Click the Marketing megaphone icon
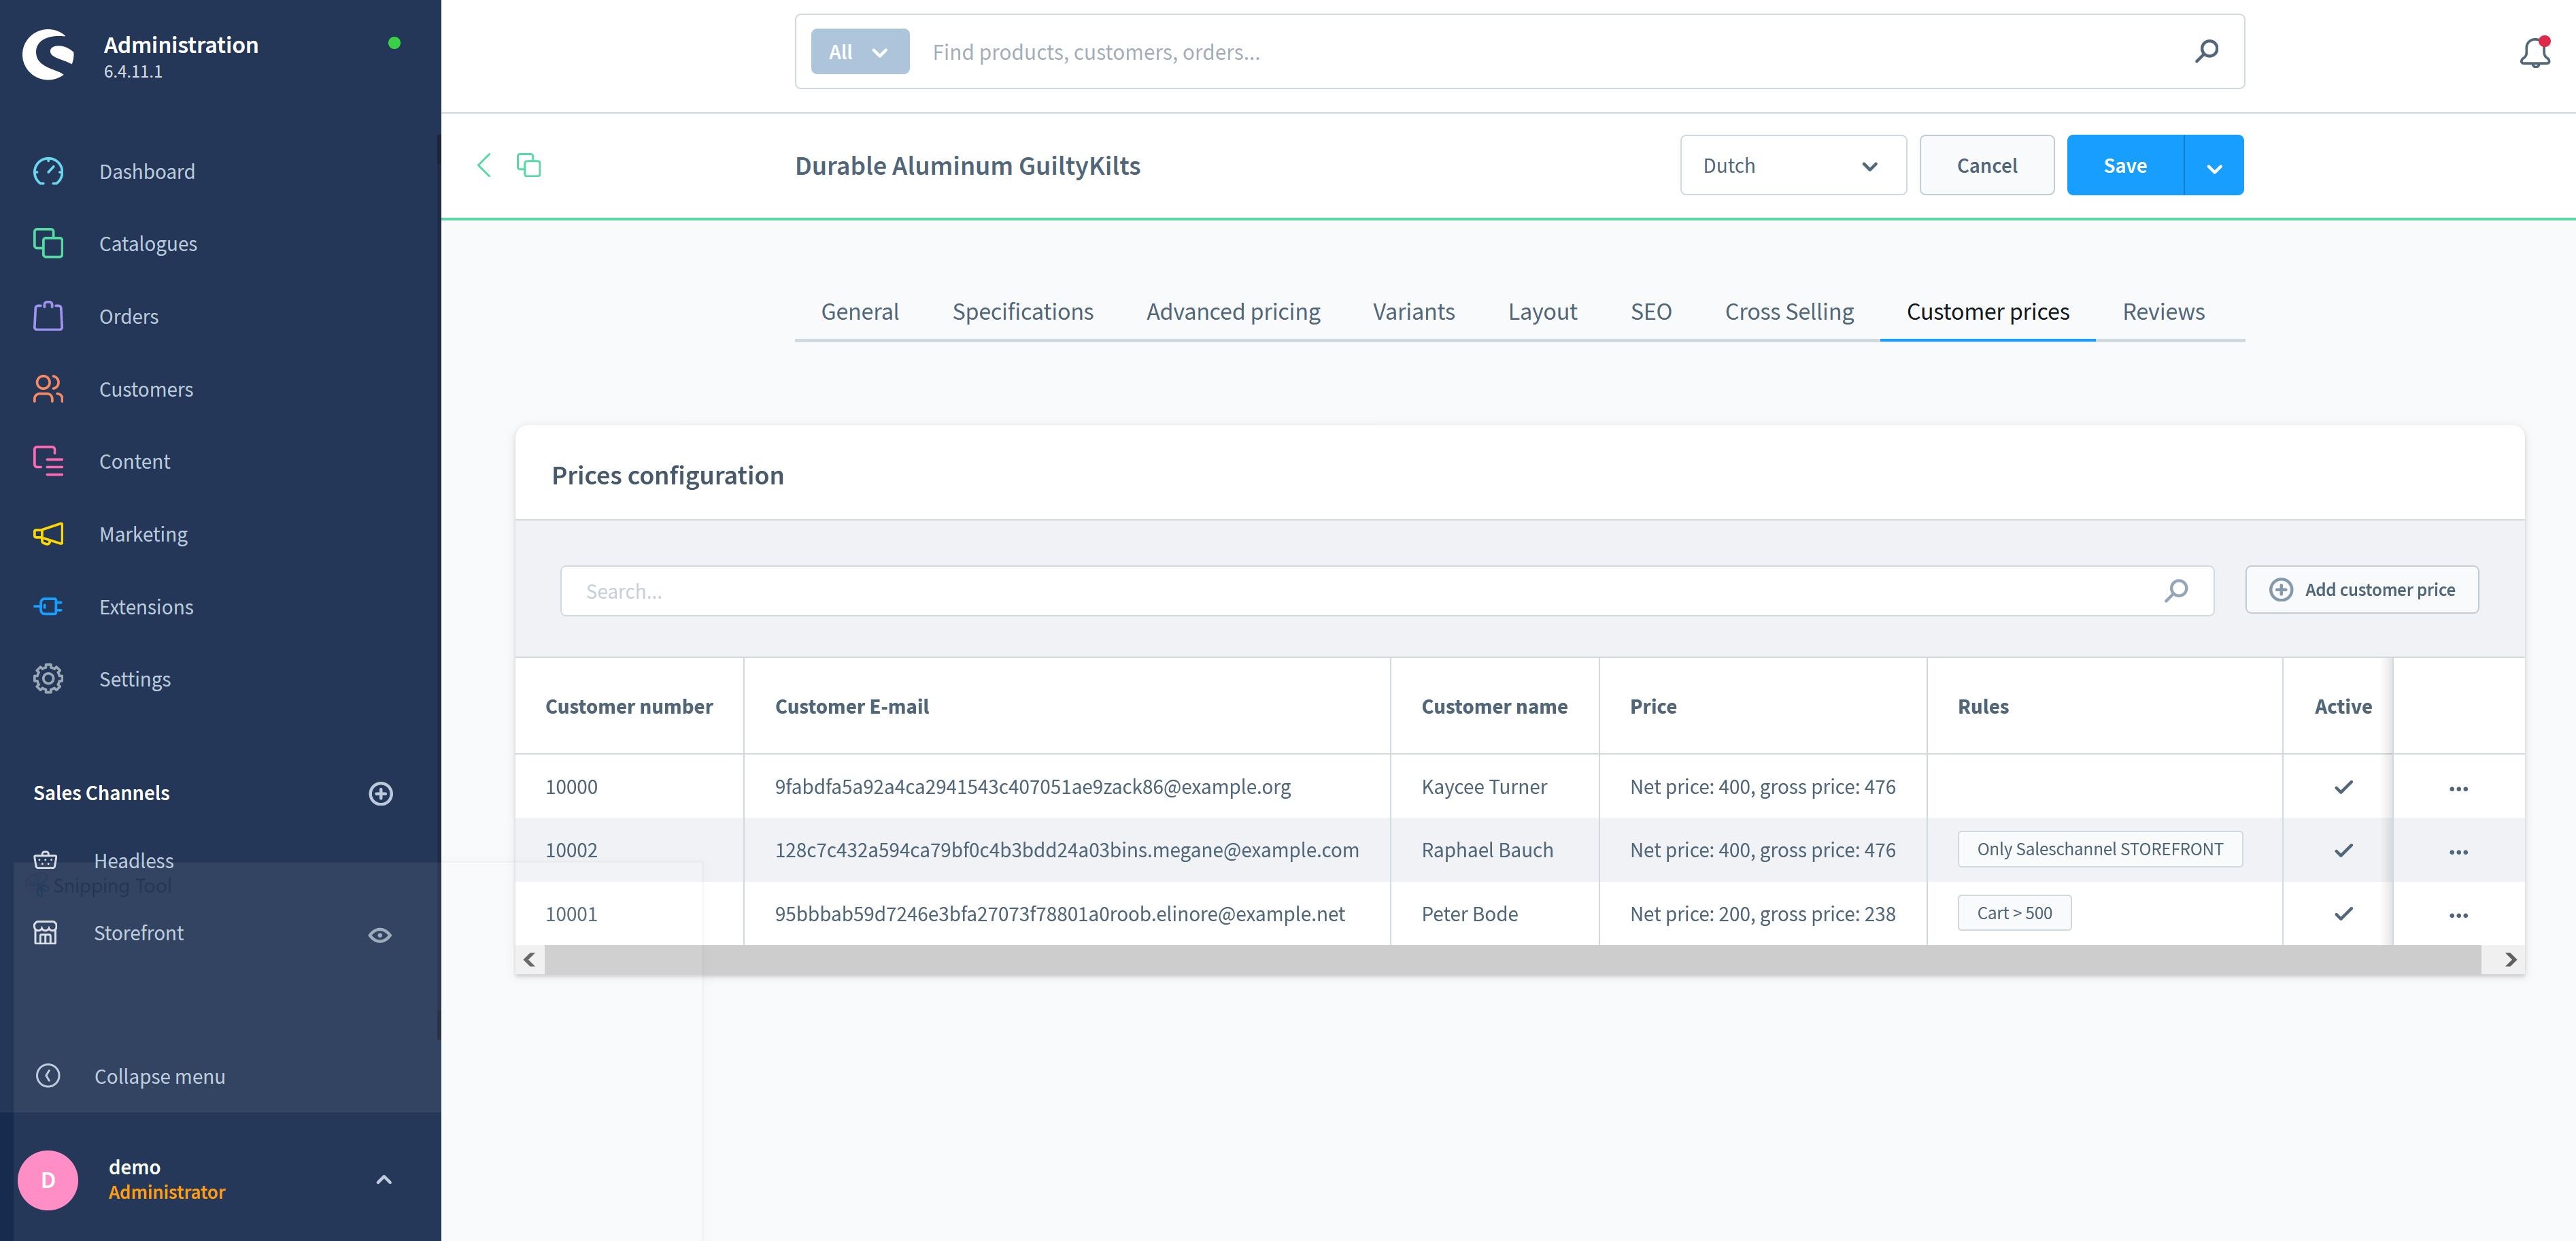This screenshot has height=1241, width=2576. 48,534
